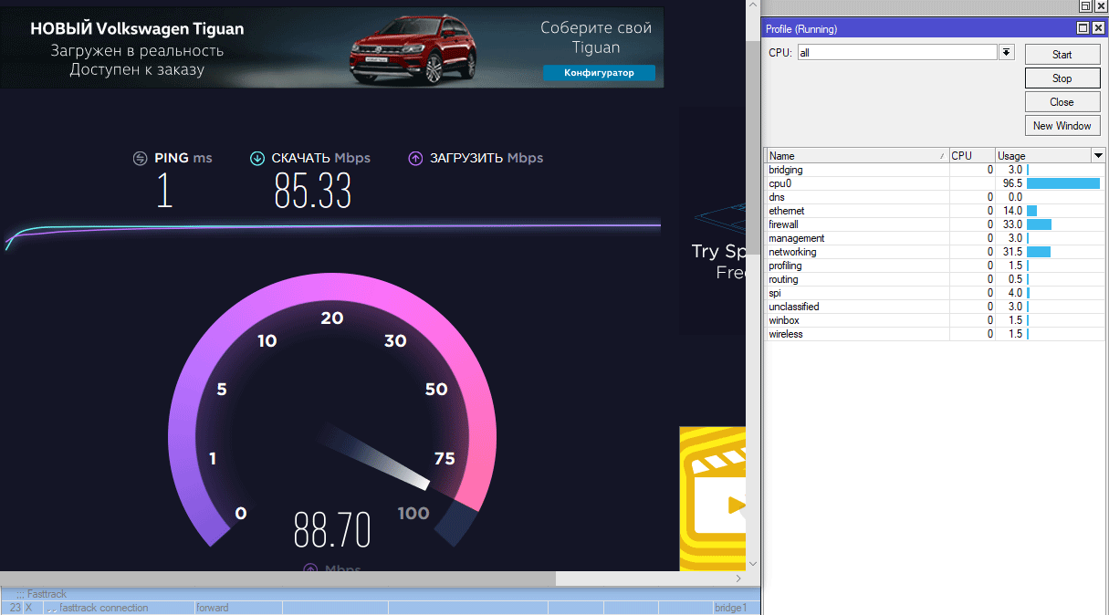Click the CPU input field showing all
The width and height of the screenshot is (1109, 615).
[x=895, y=53]
